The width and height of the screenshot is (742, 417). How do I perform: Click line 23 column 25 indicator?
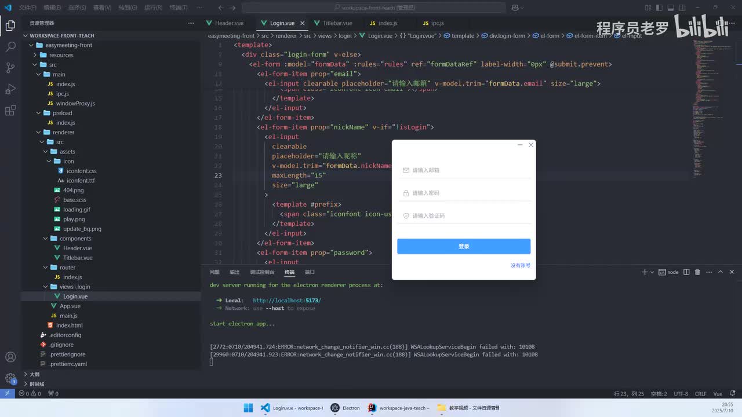point(629,393)
